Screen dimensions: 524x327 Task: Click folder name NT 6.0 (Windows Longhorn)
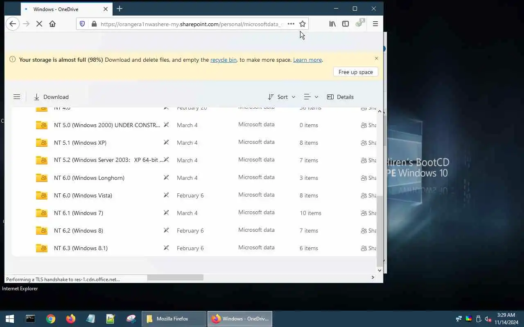coord(89,178)
